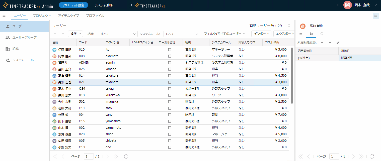Enable local auth checkbox for admin
This screenshot has height=161, width=381.
(x=170, y=63)
